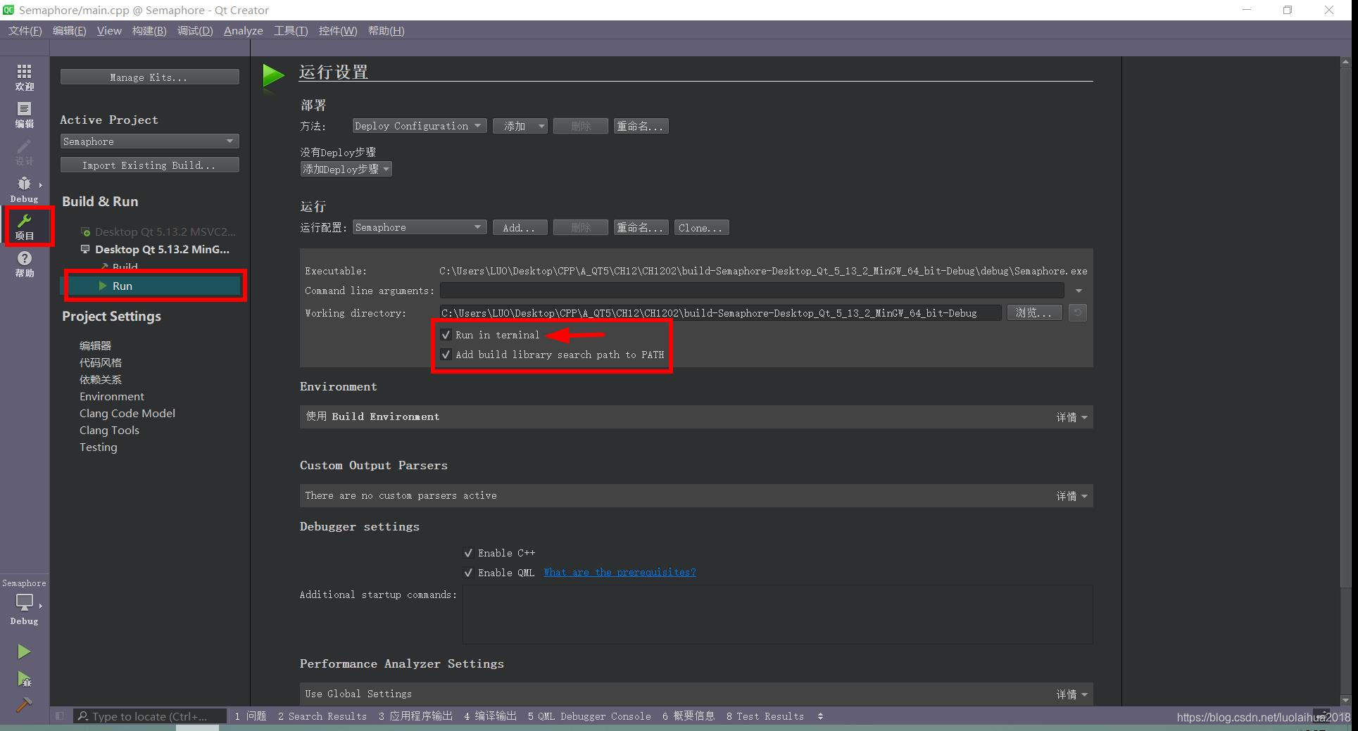Rename the run configuration with 重命名

(640, 227)
